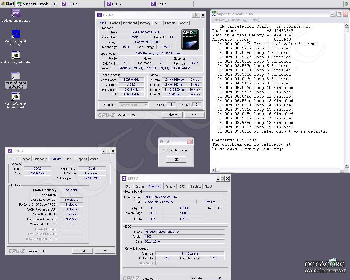
Task: Select the CPU tab in the CPU window
Action: point(103,23)
